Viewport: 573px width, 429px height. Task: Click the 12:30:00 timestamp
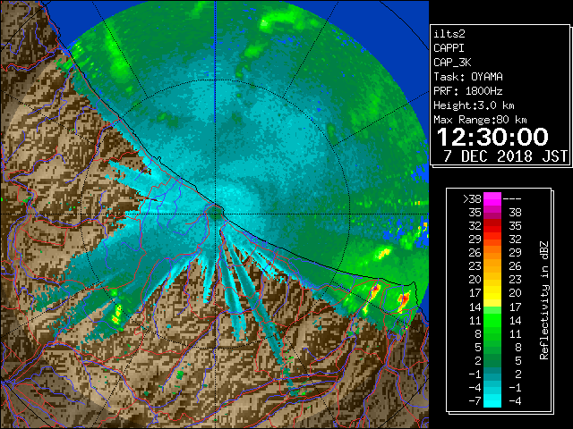click(x=492, y=137)
